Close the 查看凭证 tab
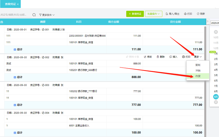This screenshot has height=137, width=219. [x=18, y=4]
